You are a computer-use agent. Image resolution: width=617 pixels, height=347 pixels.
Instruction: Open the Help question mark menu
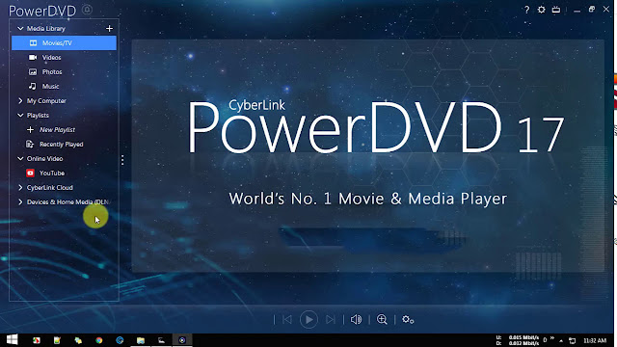pyautogui.click(x=527, y=10)
